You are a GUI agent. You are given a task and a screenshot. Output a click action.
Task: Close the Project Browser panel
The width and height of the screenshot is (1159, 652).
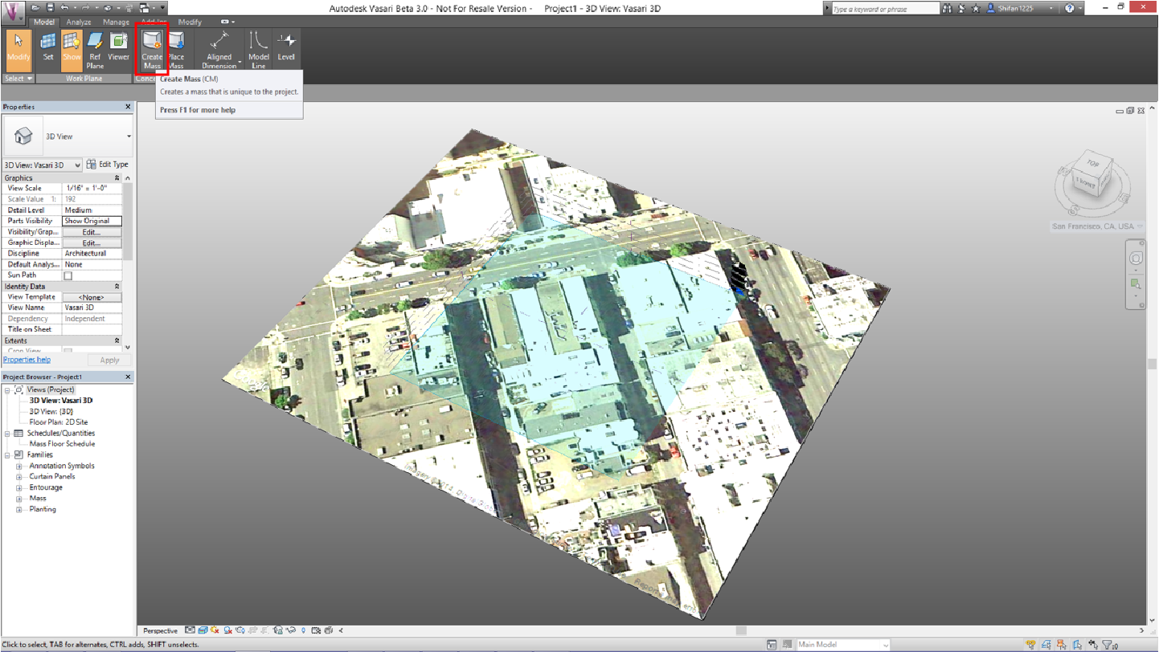128,377
